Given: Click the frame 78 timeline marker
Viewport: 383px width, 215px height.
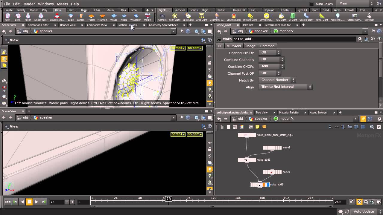Looking at the screenshot, I should click(168, 199).
